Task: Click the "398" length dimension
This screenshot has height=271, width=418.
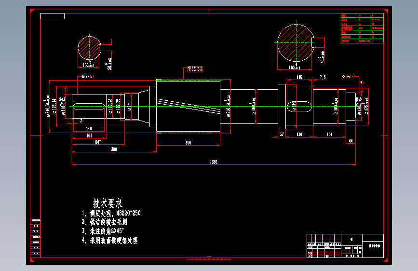Action: pyautogui.click(x=114, y=149)
